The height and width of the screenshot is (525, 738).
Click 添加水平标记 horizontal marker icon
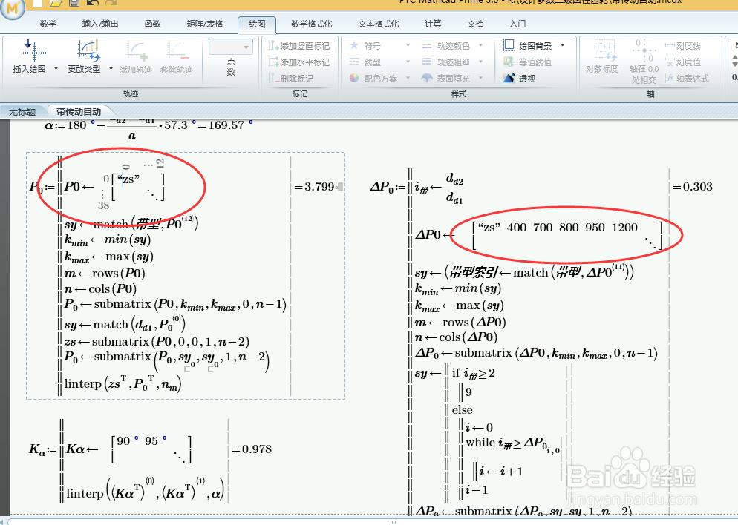273,62
